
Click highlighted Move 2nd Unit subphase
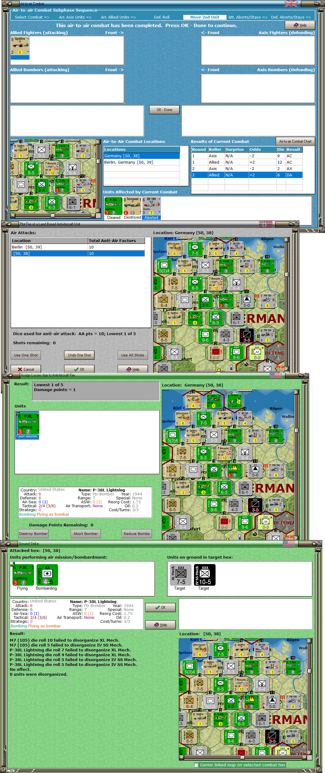[x=205, y=17]
